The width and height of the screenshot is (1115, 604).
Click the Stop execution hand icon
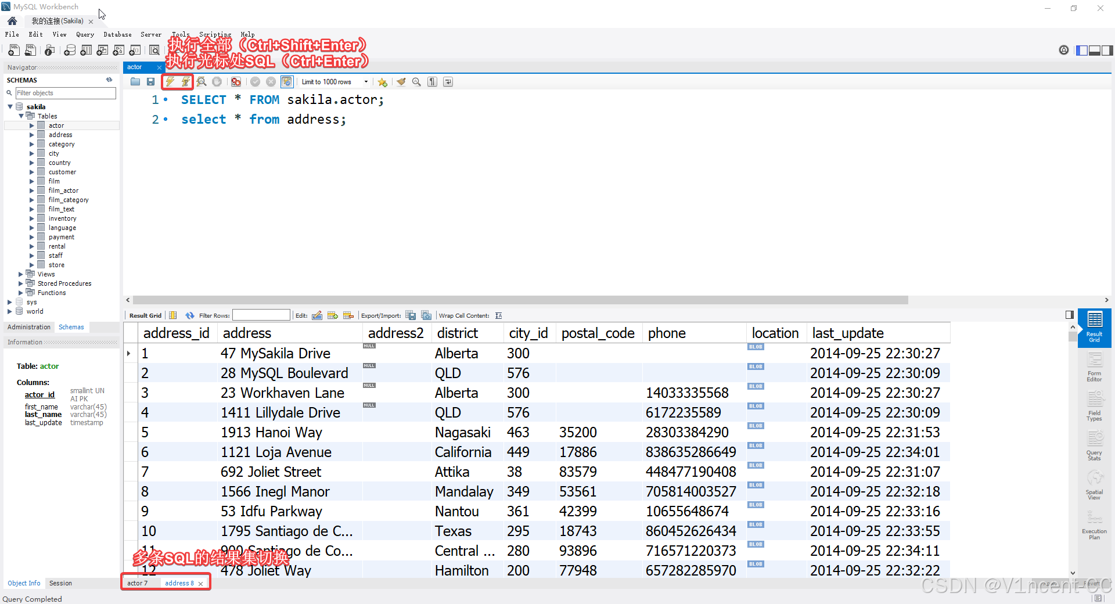point(217,82)
